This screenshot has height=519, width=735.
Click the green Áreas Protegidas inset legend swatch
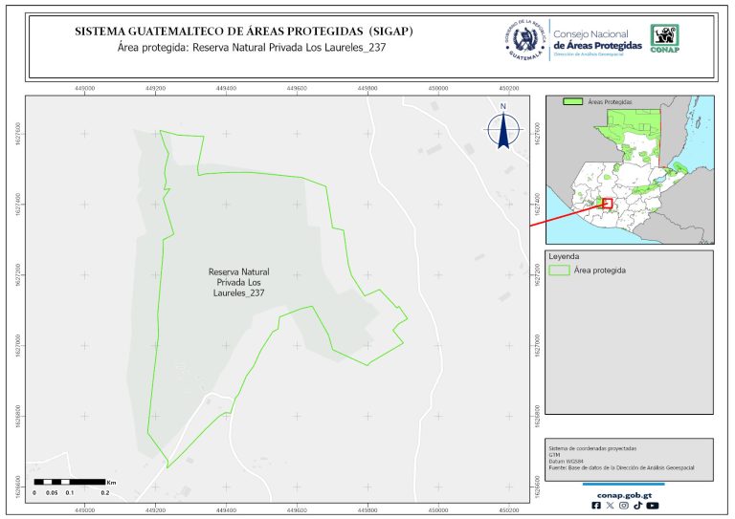[573, 100]
